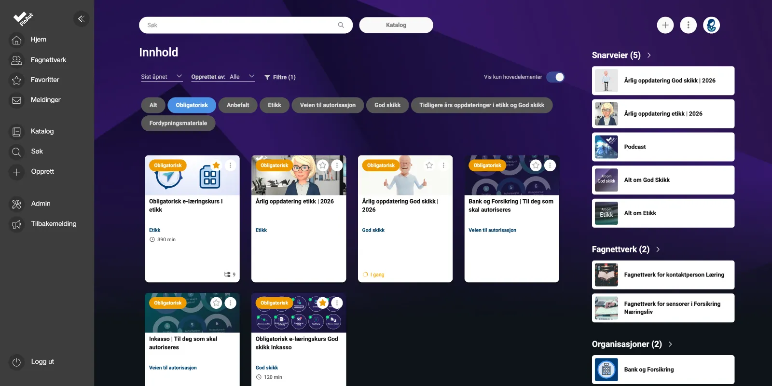Click the Katalog book icon in the sidebar

point(16,132)
